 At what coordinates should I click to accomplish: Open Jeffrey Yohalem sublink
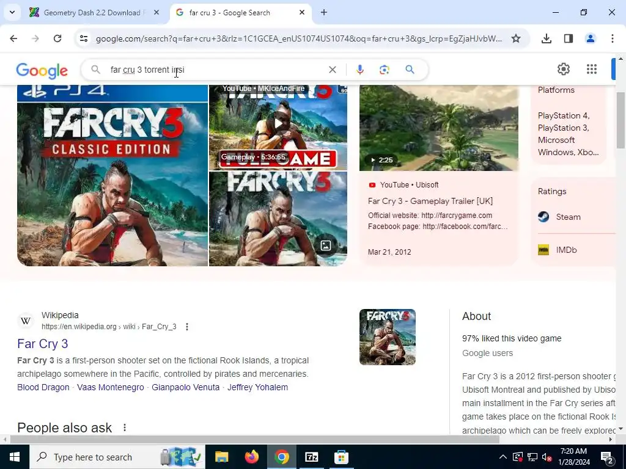(257, 387)
